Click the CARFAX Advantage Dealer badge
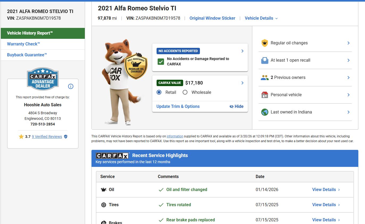The image size is (365, 224). tap(43, 79)
